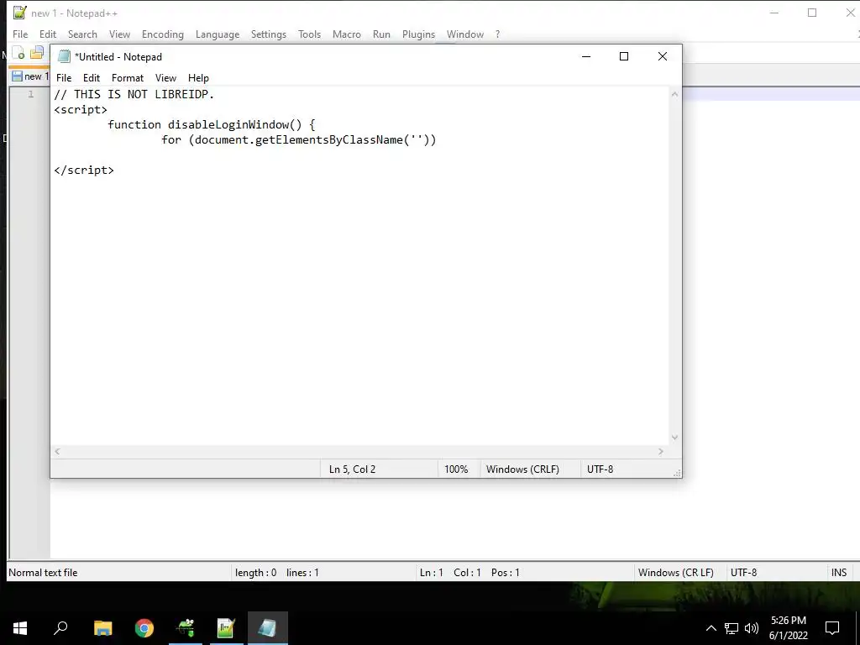
Task: Click Notepad window resize grip corner
Action: [677, 473]
